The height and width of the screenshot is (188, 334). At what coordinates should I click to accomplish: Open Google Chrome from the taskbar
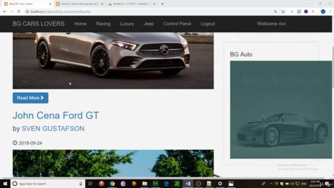(112, 183)
